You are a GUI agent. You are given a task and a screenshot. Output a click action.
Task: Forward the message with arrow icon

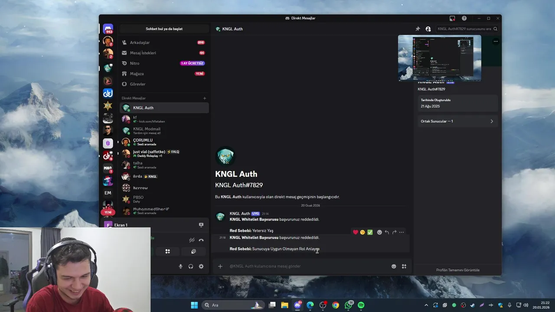[x=394, y=232]
